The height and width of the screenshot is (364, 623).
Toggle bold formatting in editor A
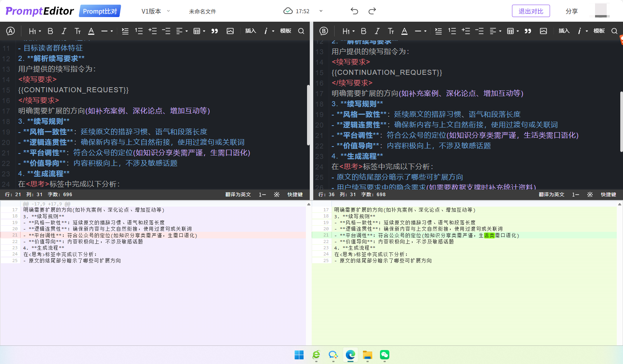[50, 31]
